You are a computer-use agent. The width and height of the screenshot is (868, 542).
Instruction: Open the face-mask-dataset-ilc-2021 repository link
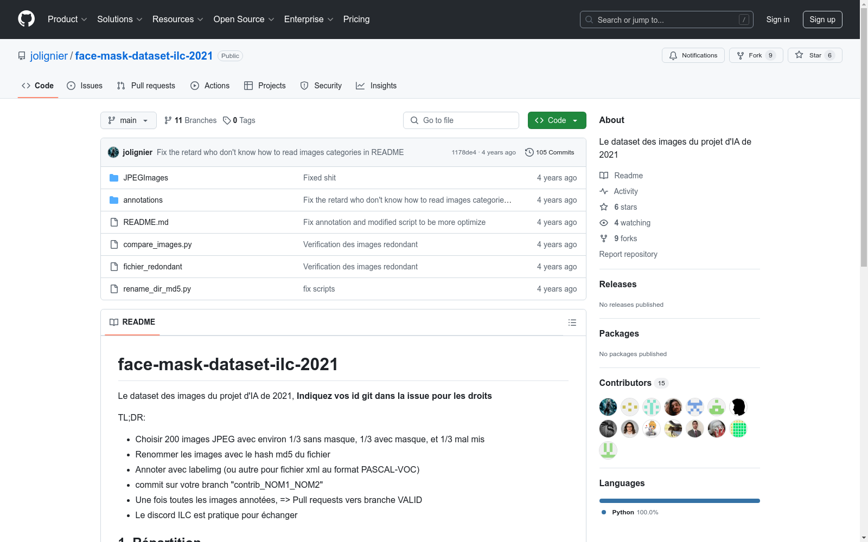(144, 56)
